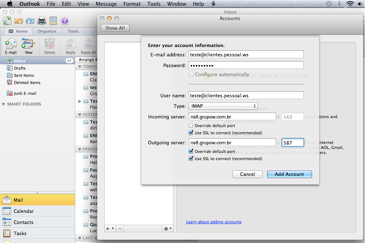Open the Format menu
This screenshot has height=243, width=365.
tap(132, 4)
